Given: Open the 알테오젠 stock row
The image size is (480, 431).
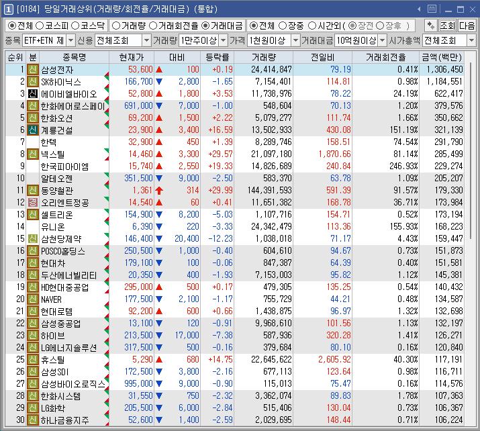Looking at the screenshot, I should pos(234,178).
